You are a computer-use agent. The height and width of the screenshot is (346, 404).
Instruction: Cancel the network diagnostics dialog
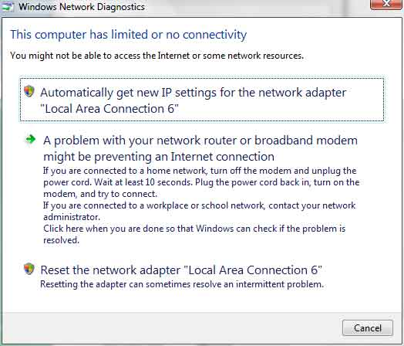(x=368, y=328)
